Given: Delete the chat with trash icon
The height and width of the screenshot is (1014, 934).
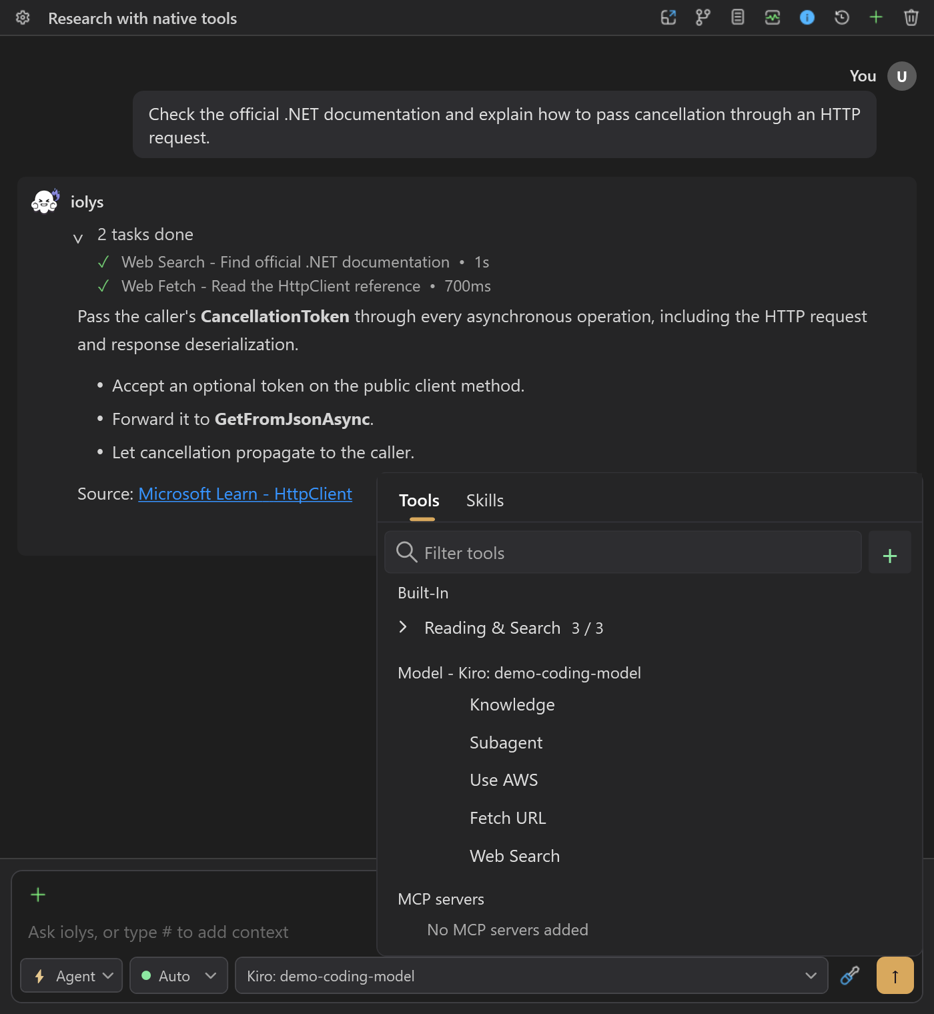Looking at the screenshot, I should click(x=911, y=18).
